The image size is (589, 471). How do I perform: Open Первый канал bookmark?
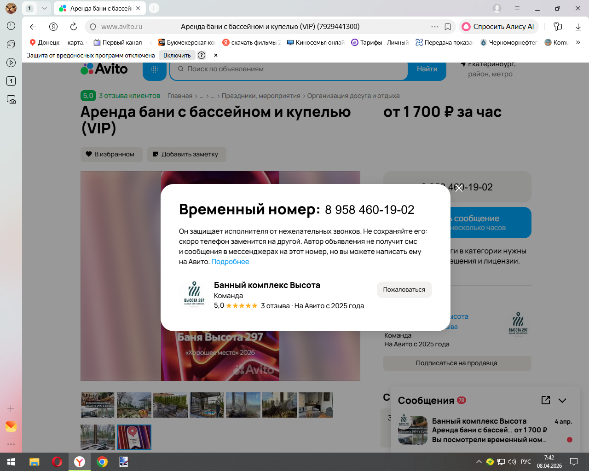pyautogui.click(x=122, y=42)
